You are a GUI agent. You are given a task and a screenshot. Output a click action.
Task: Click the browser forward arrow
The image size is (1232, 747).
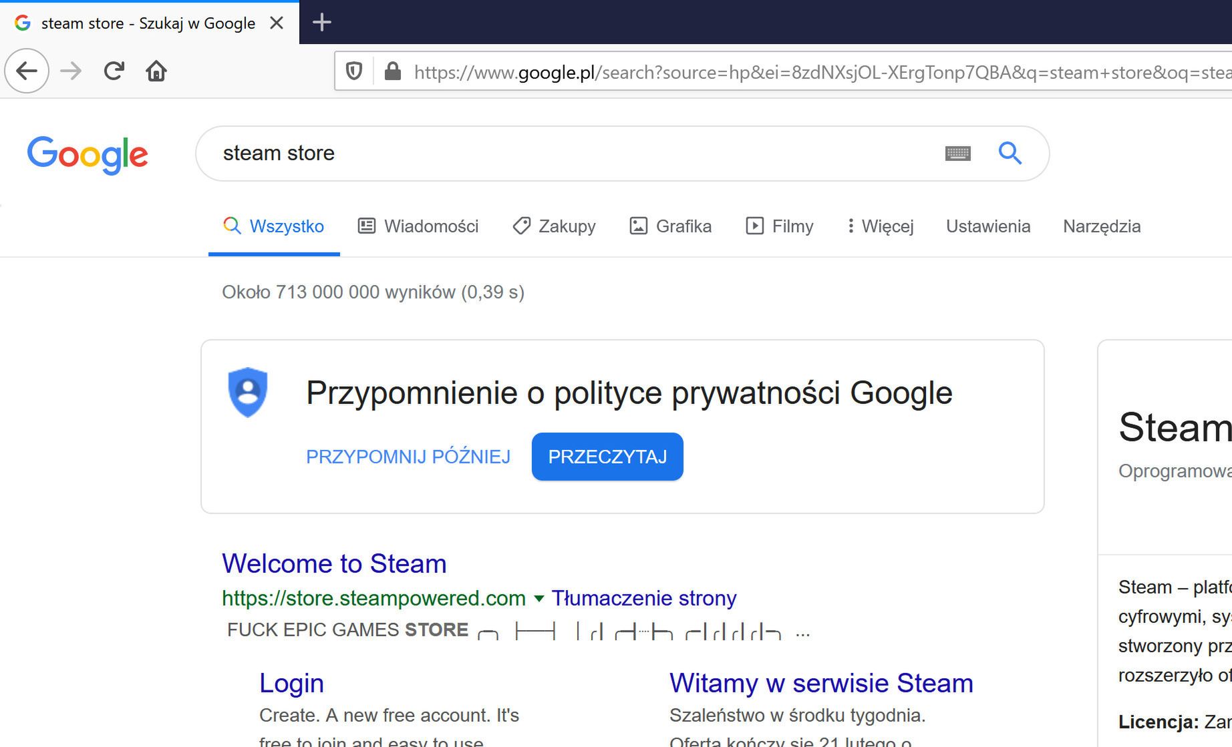tap(71, 71)
